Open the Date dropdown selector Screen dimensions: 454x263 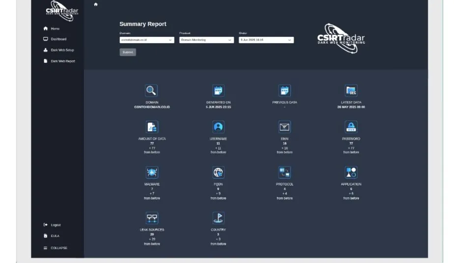point(266,40)
